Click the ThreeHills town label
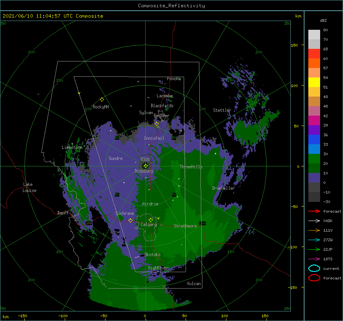Image resolution: width=343 pixels, height=321 pixels. 191,167
